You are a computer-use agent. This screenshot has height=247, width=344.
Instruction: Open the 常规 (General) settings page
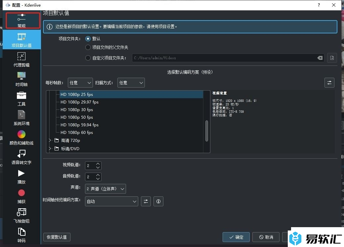(21, 20)
